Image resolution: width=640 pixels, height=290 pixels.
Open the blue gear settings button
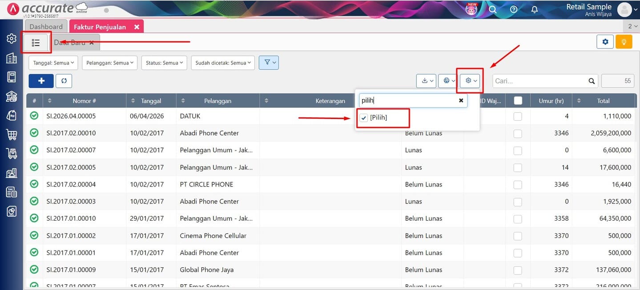click(605, 42)
